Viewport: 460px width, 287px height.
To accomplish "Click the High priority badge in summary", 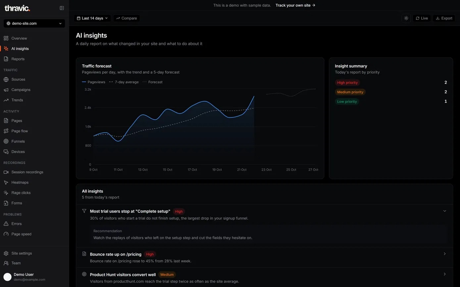I will (x=347, y=83).
